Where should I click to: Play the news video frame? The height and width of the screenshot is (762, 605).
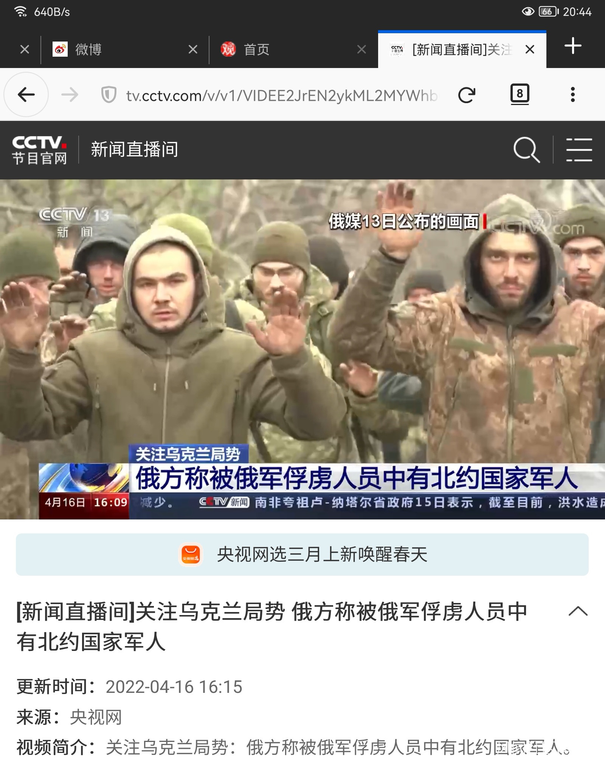302,349
